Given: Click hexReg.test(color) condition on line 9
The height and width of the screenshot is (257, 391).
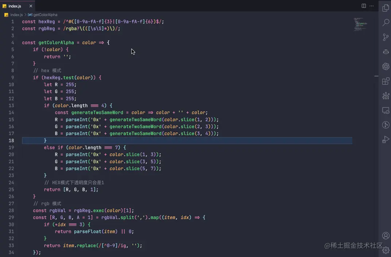Looking at the screenshot, I should coord(69,78).
